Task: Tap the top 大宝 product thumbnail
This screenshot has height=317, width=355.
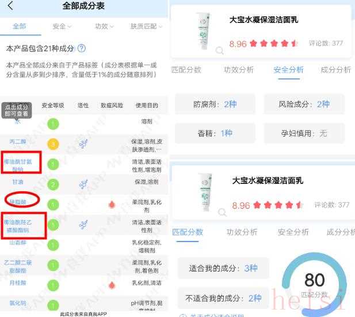Action: coord(203,31)
